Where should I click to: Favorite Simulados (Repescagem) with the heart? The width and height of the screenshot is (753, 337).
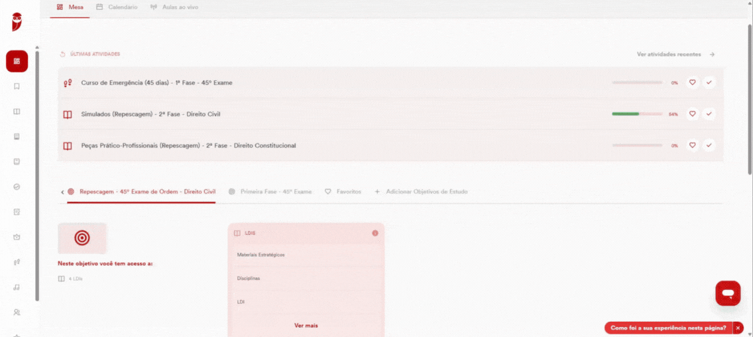pyautogui.click(x=693, y=114)
